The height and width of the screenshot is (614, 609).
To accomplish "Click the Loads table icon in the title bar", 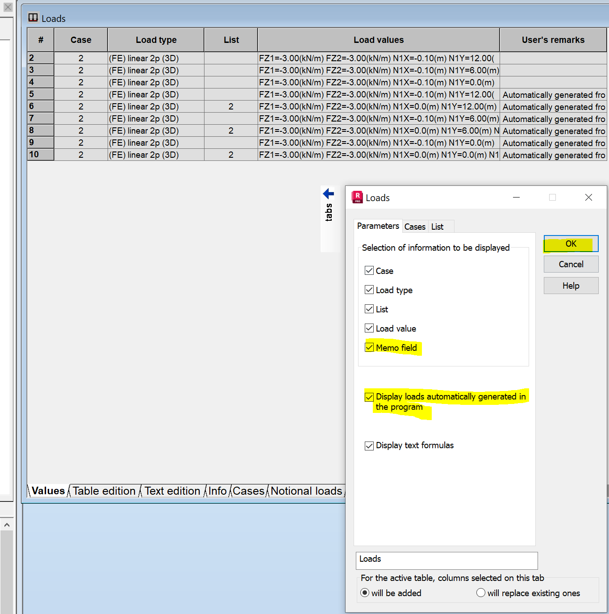I will 33,17.
